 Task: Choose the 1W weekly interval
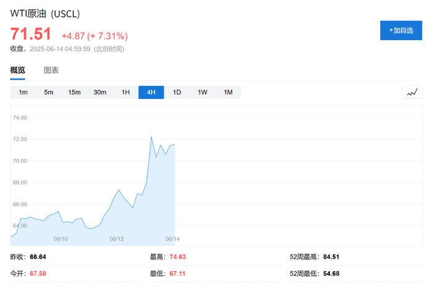[x=202, y=93]
